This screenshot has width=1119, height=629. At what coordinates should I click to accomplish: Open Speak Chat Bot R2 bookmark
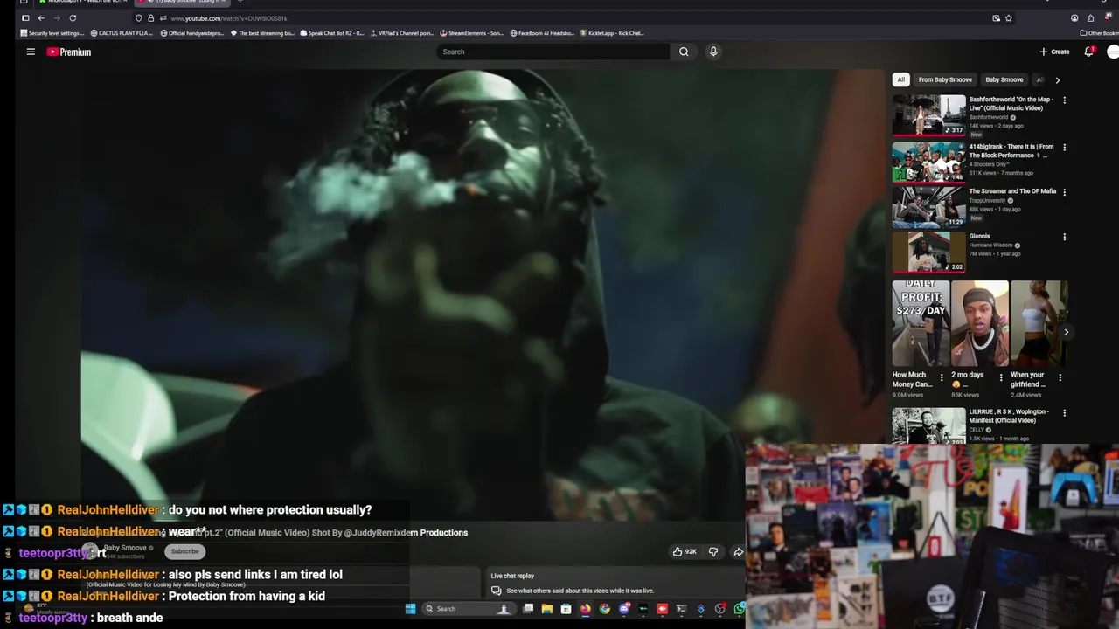pyautogui.click(x=332, y=33)
